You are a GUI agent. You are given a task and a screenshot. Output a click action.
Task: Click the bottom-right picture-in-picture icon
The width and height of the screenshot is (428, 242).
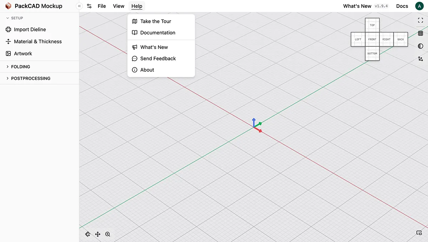click(419, 233)
